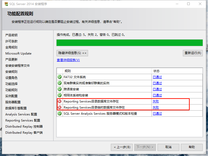This screenshot has height=156, width=208.
Task: Click the green completed progress bar
Action: [130, 43]
